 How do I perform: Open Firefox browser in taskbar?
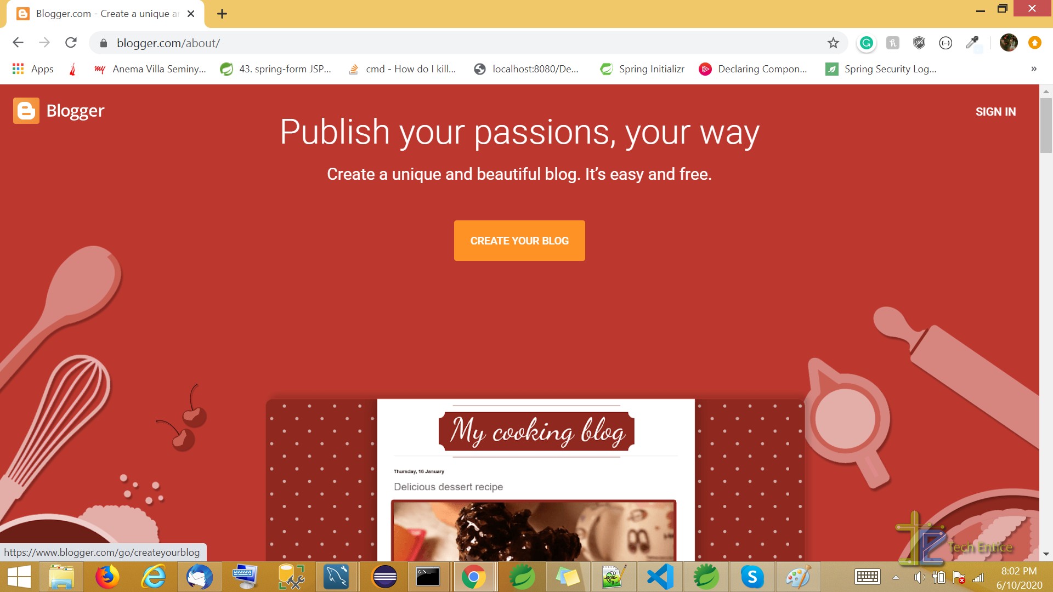pos(107,578)
